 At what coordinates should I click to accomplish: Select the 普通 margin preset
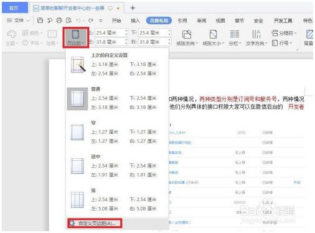[x=117, y=98]
